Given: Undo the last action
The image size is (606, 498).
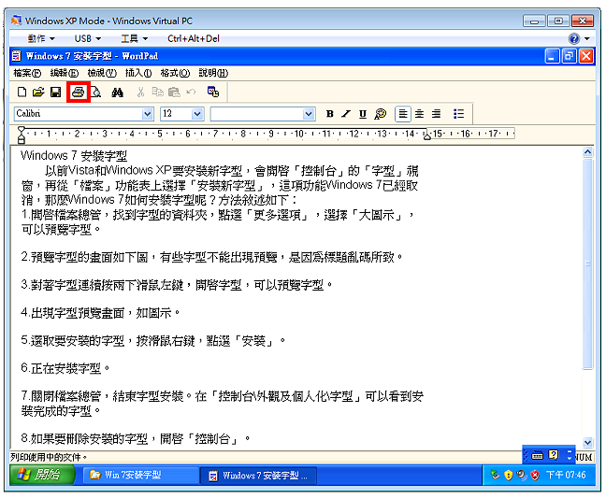Looking at the screenshot, I should tap(191, 92).
